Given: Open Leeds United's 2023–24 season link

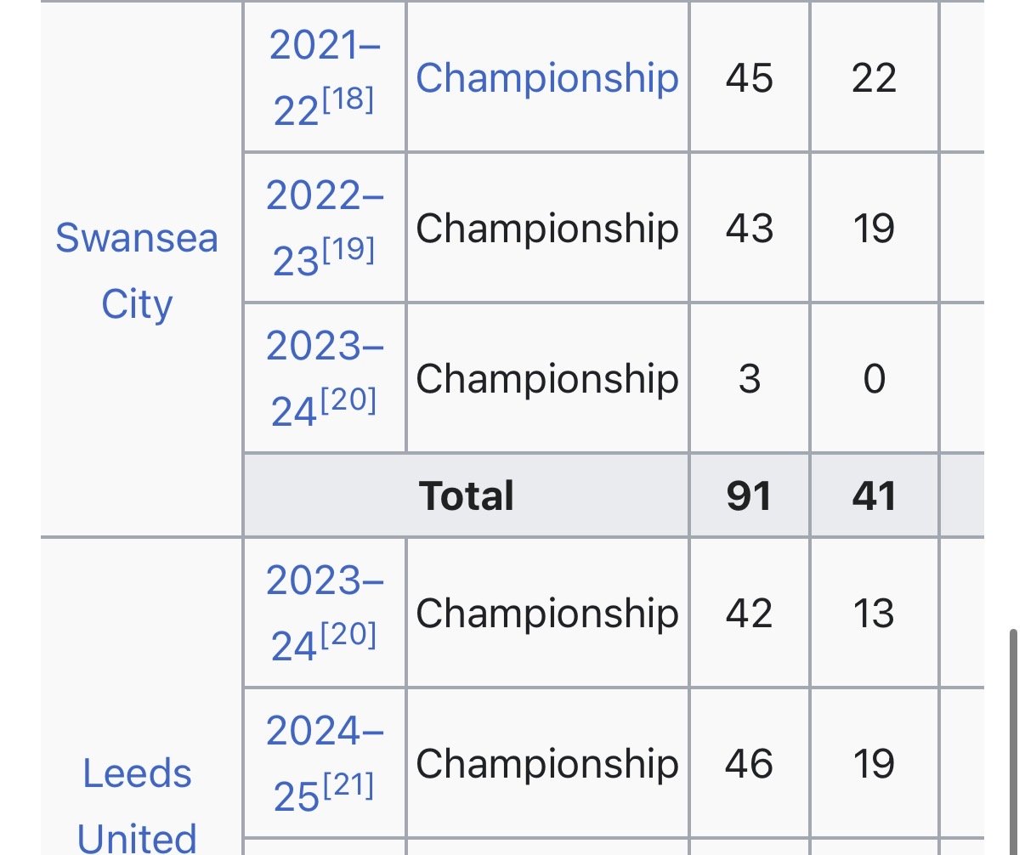Looking at the screenshot, I should click(324, 581).
